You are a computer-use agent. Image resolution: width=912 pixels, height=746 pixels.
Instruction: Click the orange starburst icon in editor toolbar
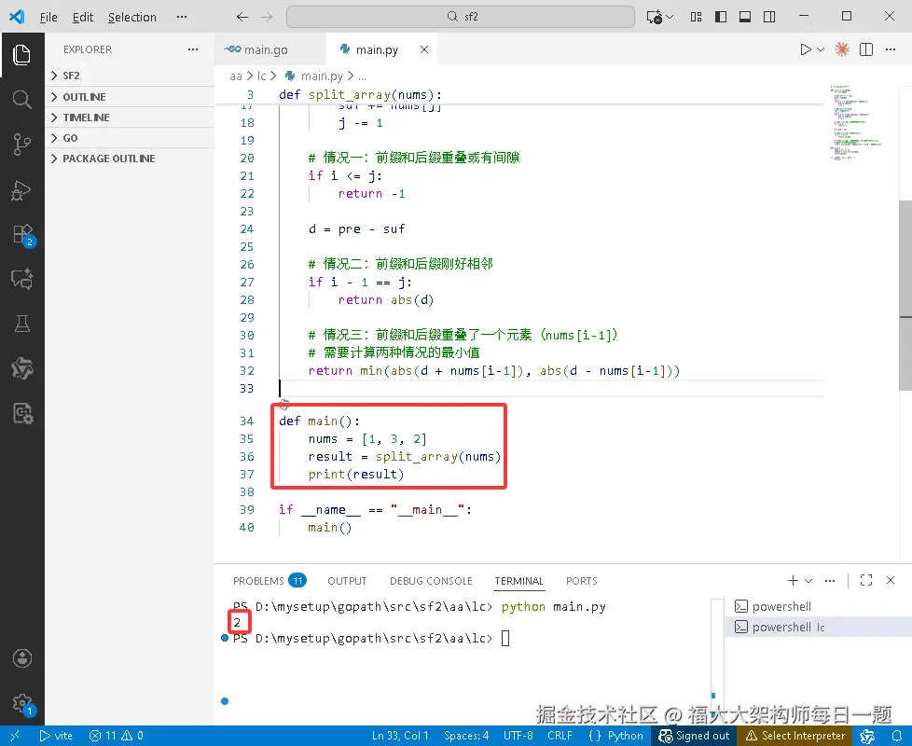(x=842, y=49)
